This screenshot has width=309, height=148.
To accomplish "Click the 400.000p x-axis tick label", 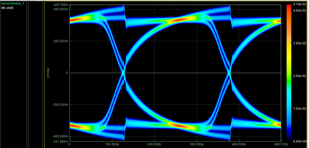I will [239, 145].
